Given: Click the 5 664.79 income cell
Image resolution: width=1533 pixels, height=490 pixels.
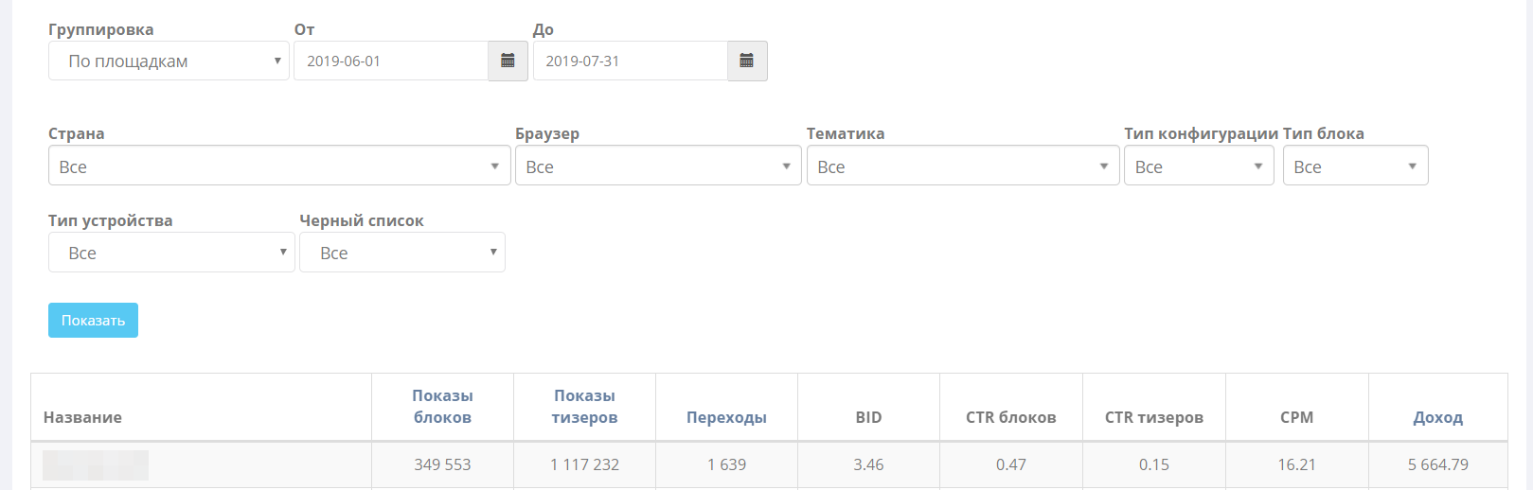Looking at the screenshot, I should tap(1437, 465).
